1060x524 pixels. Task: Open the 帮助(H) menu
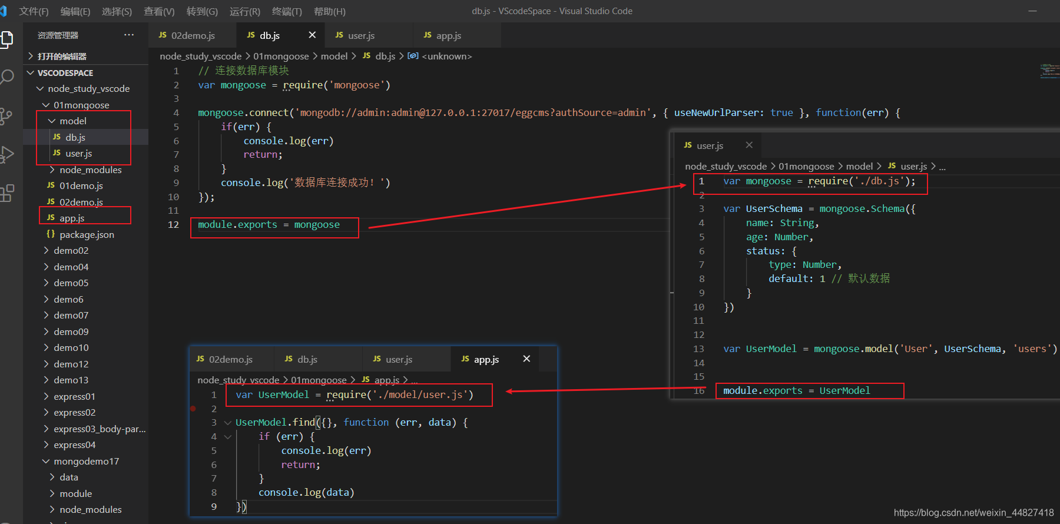[x=330, y=11]
